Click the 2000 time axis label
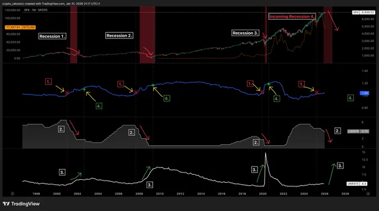The image size is (379, 211). [57, 194]
